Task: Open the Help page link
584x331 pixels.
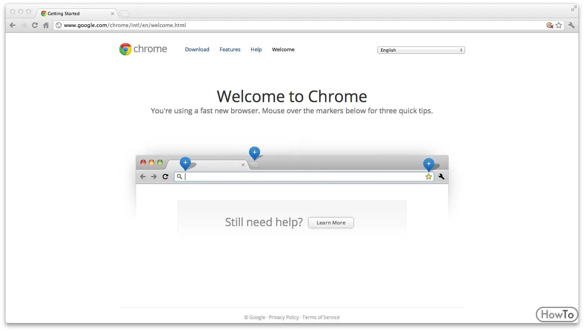Action: [x=256, y=50]
